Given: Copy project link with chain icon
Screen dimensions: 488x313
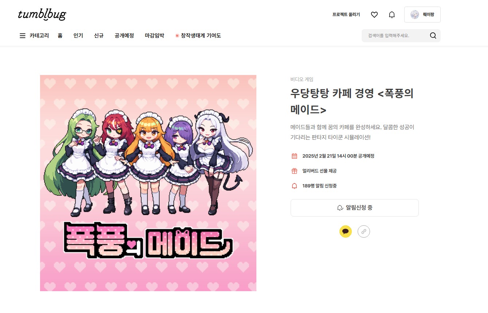Looking at the screenshot, I should pos(364,231).
